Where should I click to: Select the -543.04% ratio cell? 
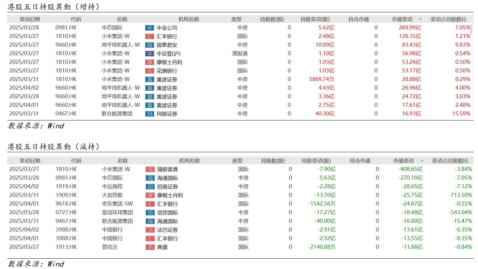pos(460,212)
